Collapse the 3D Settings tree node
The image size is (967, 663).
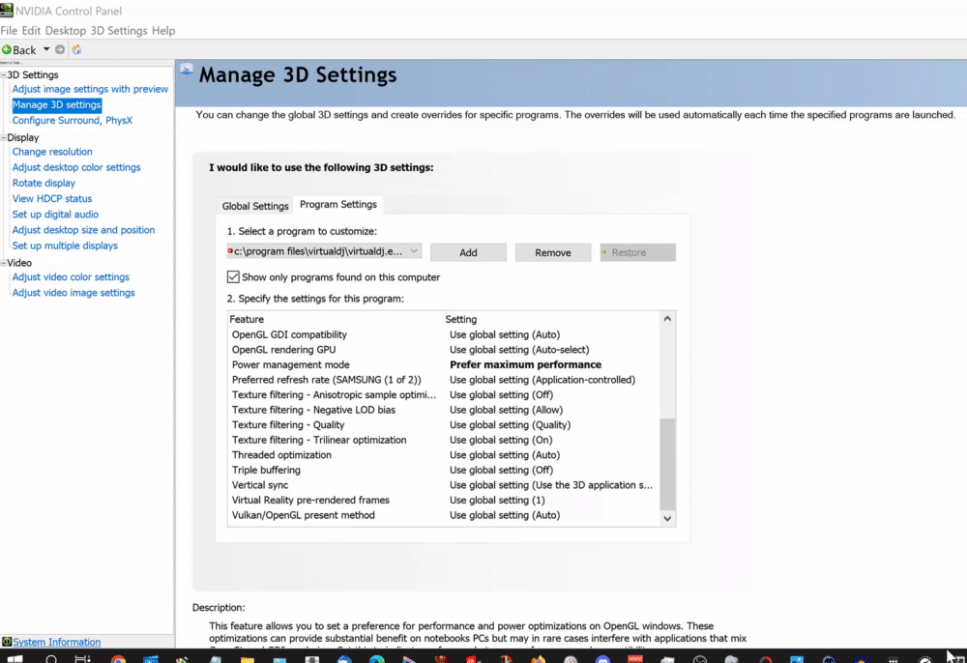pos(3,74)
